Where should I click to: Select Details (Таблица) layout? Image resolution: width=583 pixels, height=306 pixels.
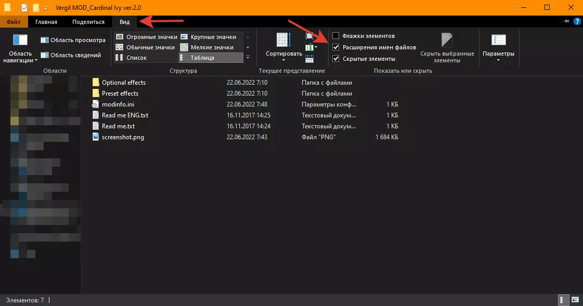(211, 58)
